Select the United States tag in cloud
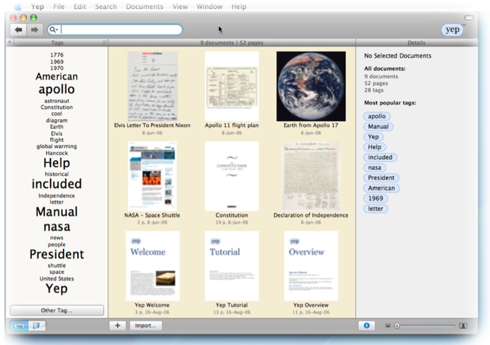This screenshot has height=345, width=490. tap(57, 278)
